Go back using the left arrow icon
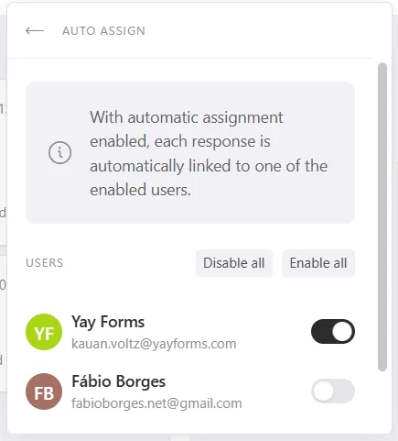The height and width of the screenshot is (441, 398). pos(35,30)
